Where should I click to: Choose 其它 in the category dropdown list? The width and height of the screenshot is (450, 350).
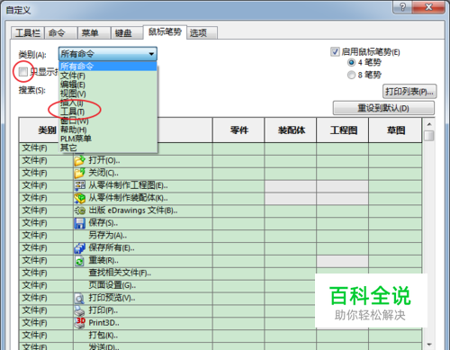coord(108,148)
